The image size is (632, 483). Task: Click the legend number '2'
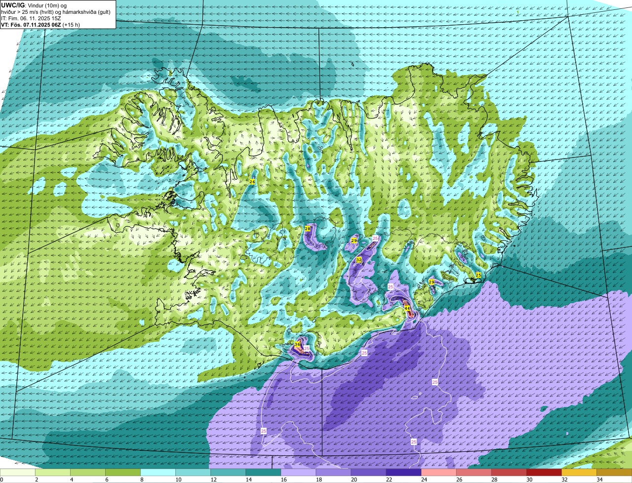pyautogui.click(x=37, y=480)
